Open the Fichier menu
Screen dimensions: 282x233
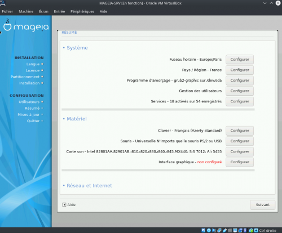(7, 11)
